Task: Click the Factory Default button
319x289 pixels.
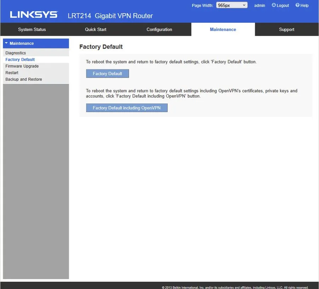Action: point(107,74)
